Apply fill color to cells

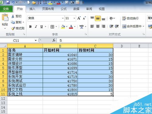(63, 27)
